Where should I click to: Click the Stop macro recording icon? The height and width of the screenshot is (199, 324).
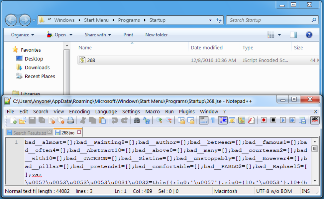(x=273, y=120)
